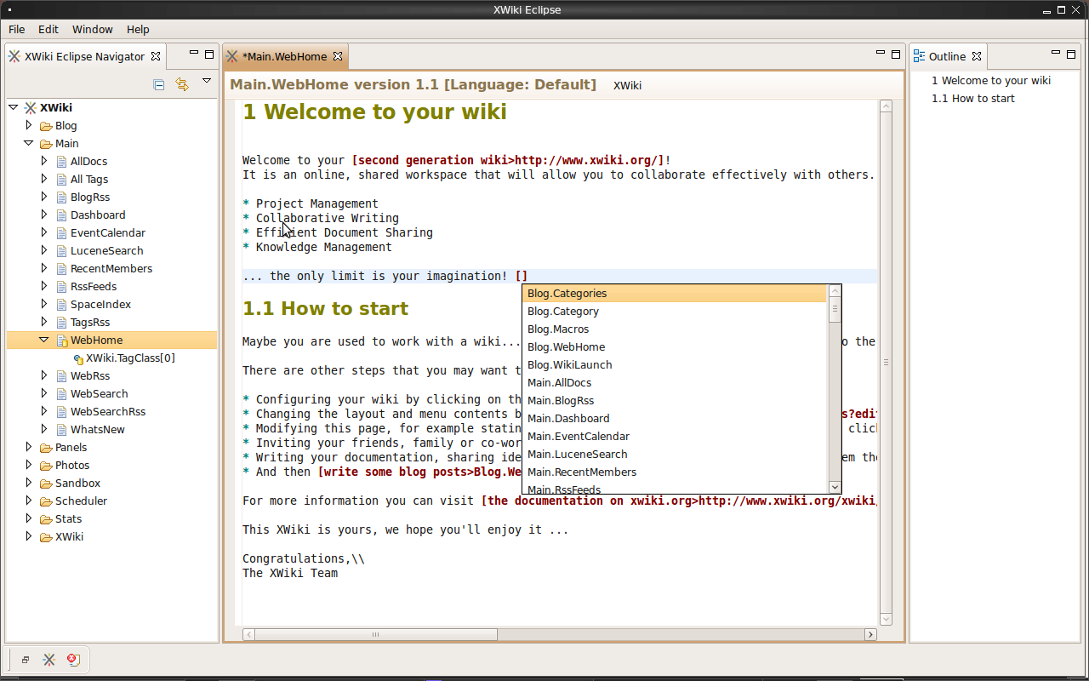The height and width of the screenshot is (681, 1089).
Task: Maximize the Outline panel
Action: pyautogui.click(x=1070, y=54)
